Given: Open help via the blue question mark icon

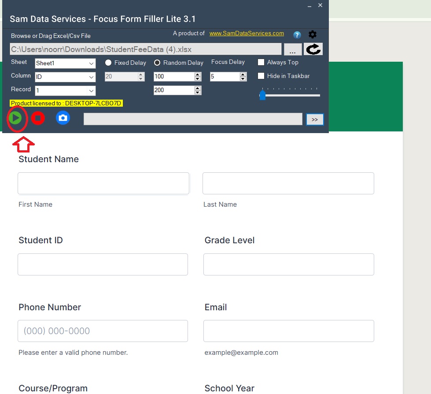Looking at the screenshot, I should click(x=297, y=35).
